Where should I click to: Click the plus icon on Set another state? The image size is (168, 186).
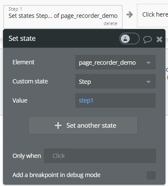click(58, 126)
